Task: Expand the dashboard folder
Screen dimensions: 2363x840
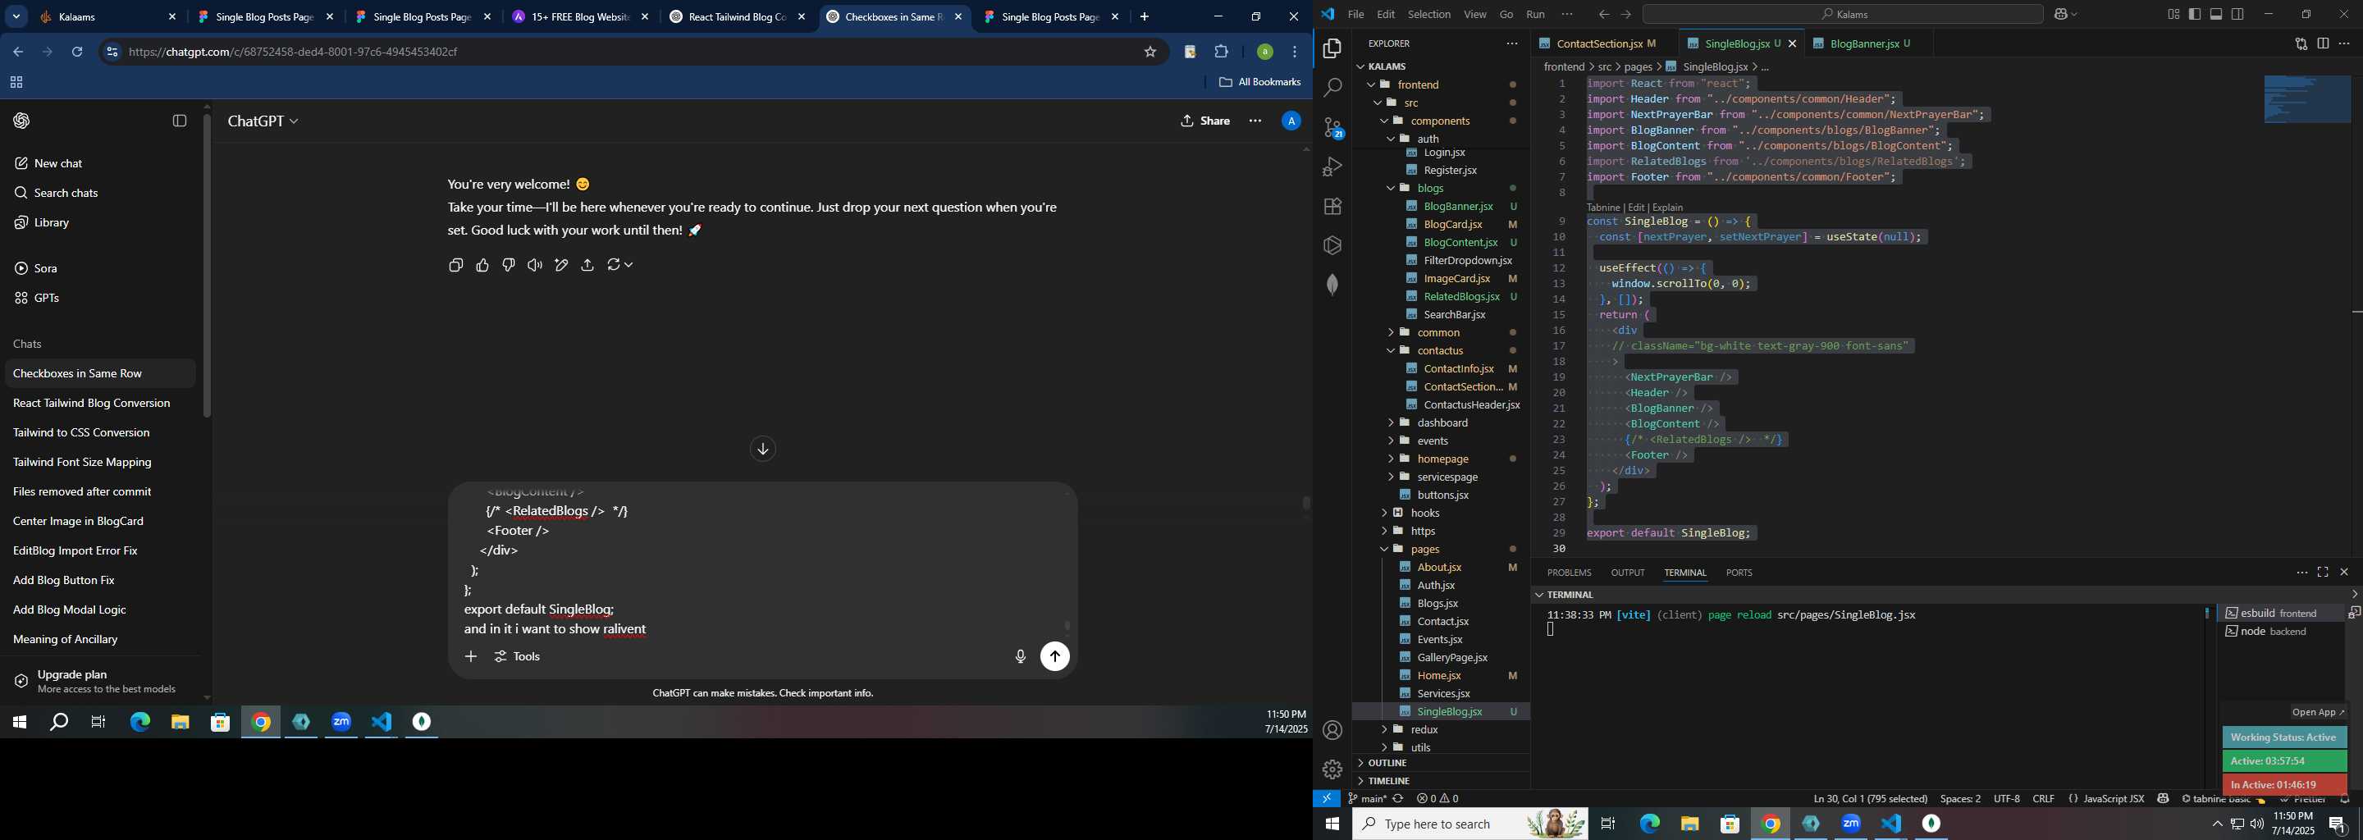Action: 1442,422
